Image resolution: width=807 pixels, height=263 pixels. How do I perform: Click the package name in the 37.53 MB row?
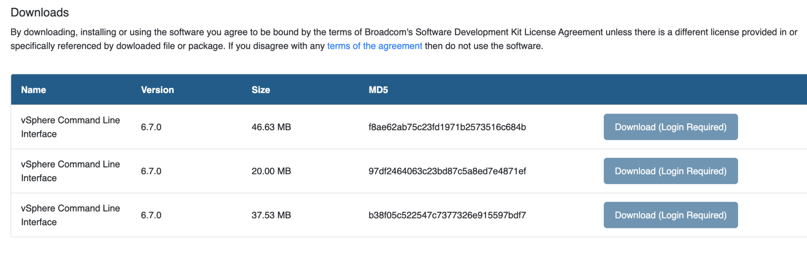pyautogui.click(x=70, y=215)
